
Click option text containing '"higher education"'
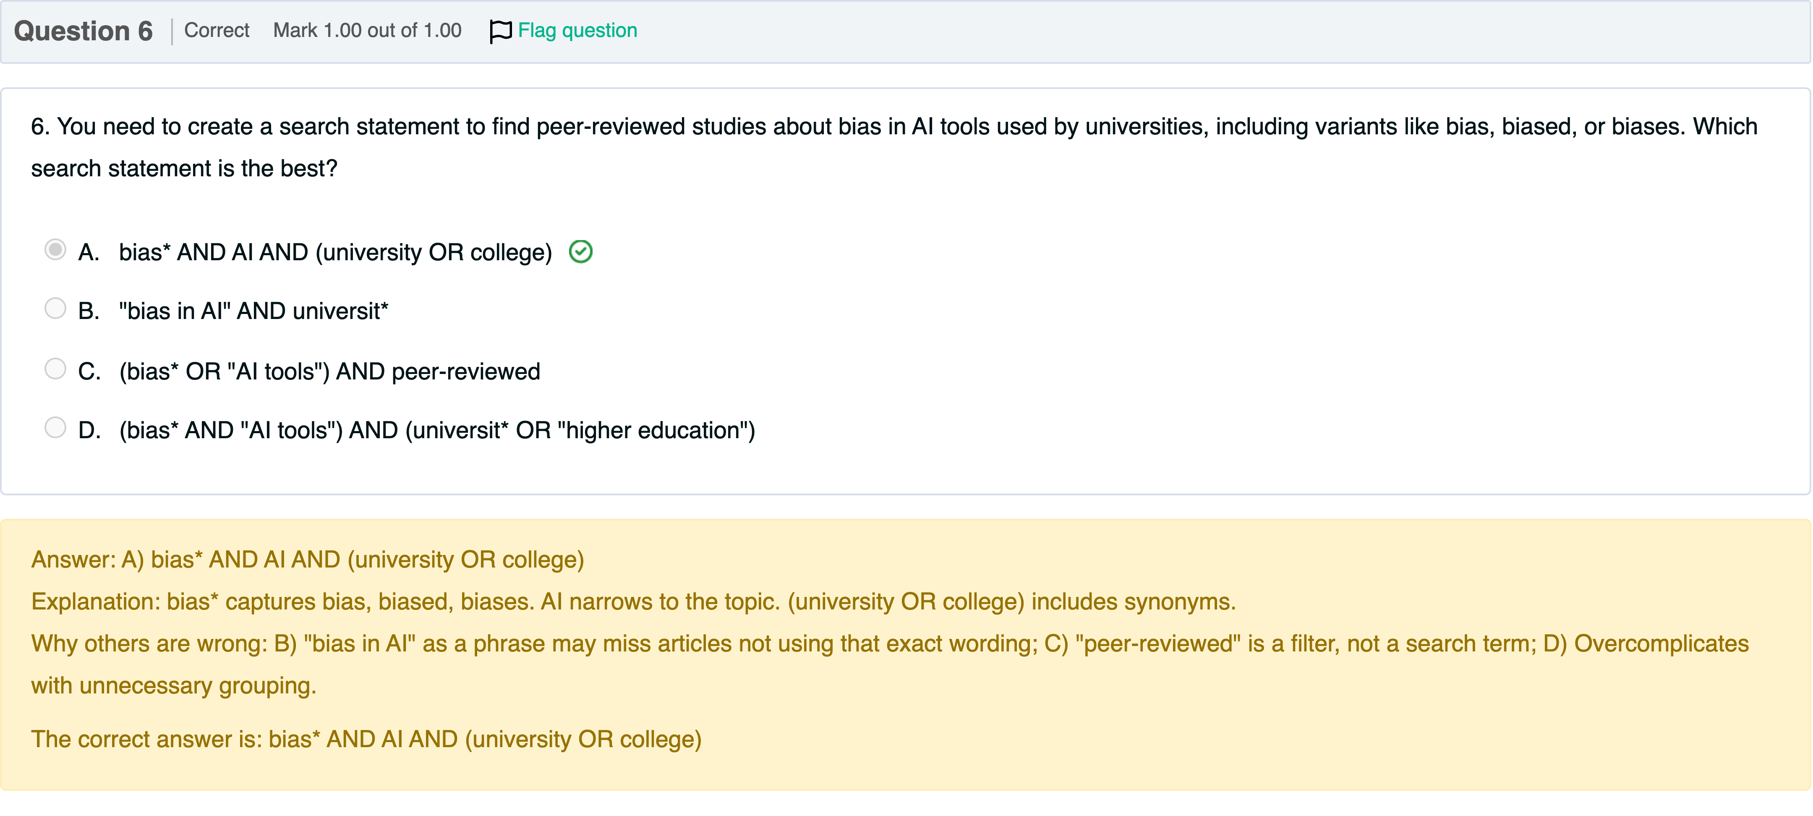click(436, 429)
